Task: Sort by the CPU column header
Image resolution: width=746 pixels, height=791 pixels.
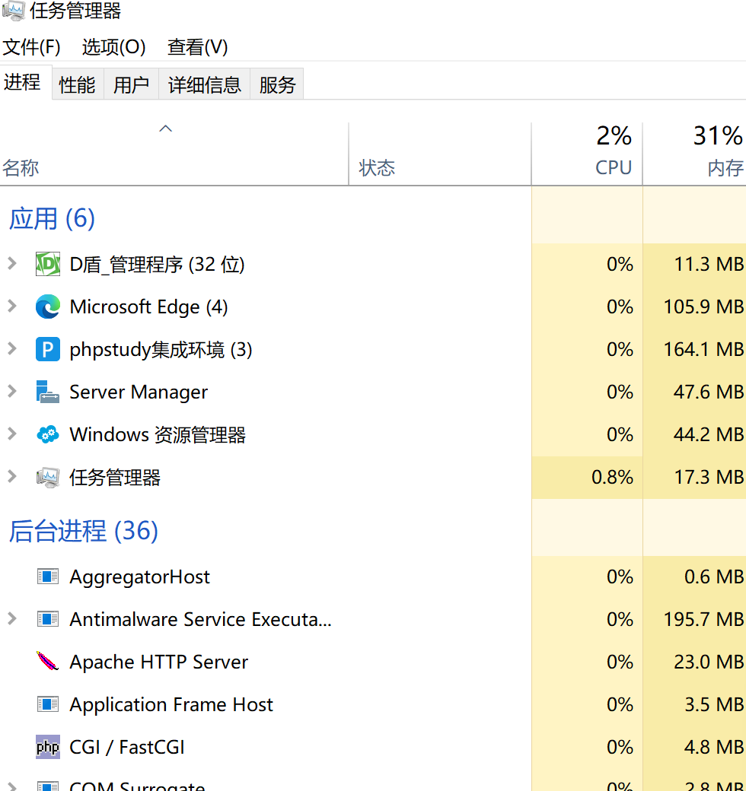Action: (587, 154)
